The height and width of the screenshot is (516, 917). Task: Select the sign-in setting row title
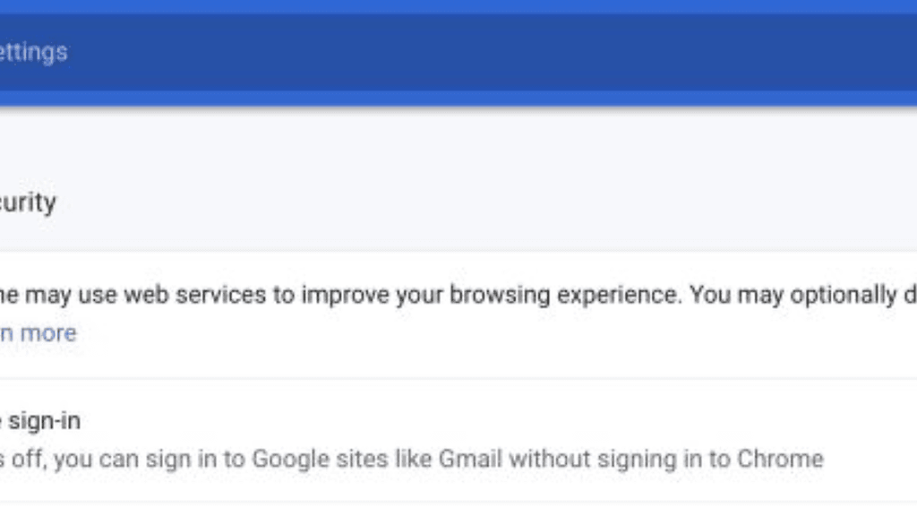pyautogui.click(x=41, y=420)
